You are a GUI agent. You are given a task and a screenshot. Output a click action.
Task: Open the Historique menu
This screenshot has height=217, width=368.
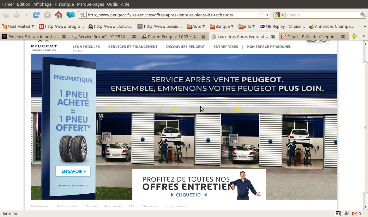coord(64,4)
